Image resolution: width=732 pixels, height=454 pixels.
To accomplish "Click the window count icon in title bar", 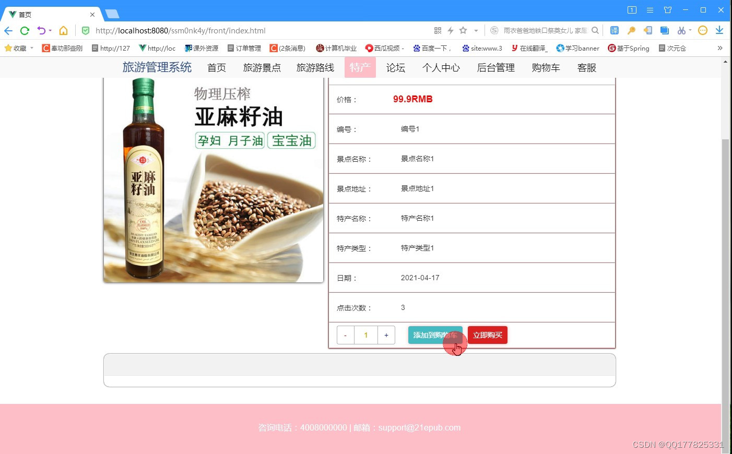I will point(632,10).
